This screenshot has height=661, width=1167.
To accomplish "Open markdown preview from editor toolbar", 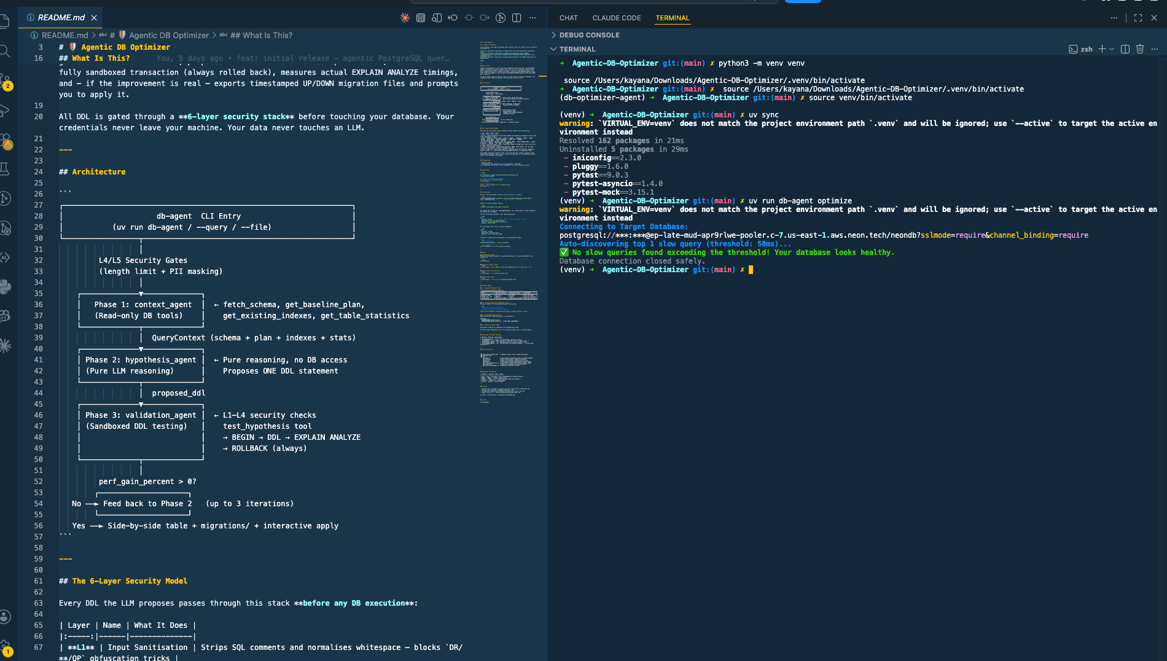I will (421, 18).
